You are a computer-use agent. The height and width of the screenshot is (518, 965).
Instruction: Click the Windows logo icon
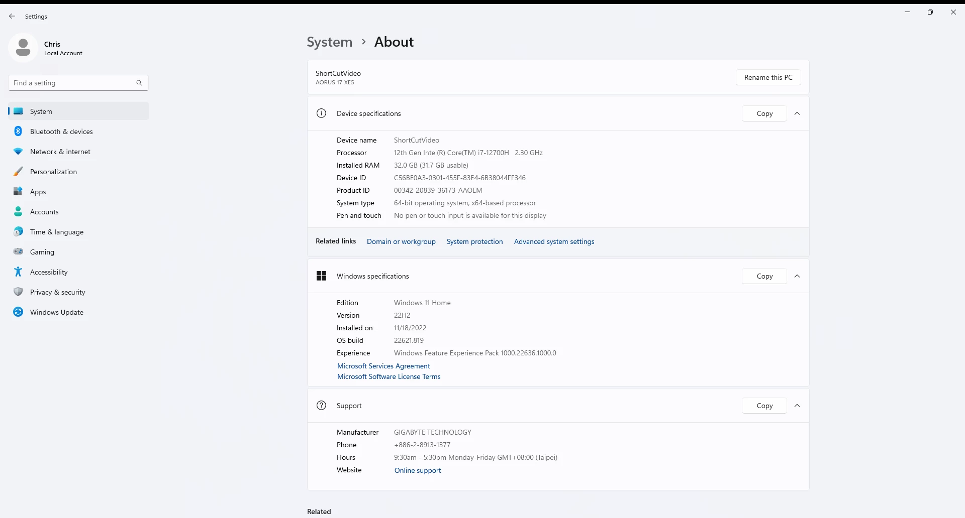point(321,276)
